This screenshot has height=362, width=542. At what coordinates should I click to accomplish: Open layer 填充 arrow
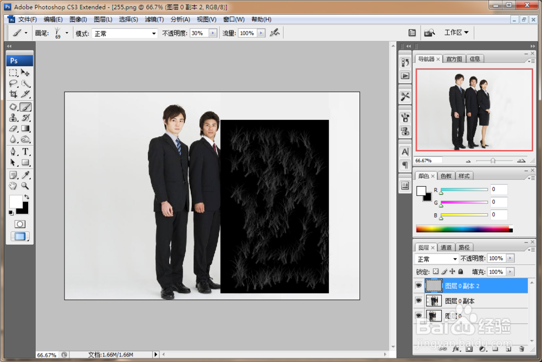click(x=510, y=272)
